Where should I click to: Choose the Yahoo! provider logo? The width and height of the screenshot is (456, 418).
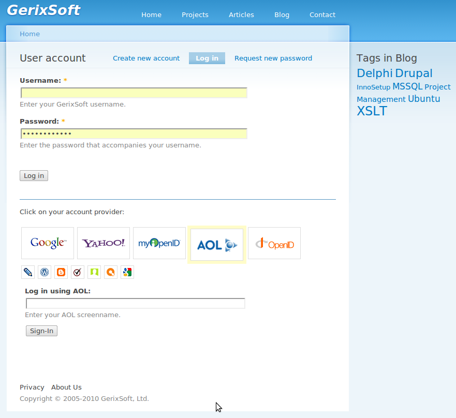[104, 243]
